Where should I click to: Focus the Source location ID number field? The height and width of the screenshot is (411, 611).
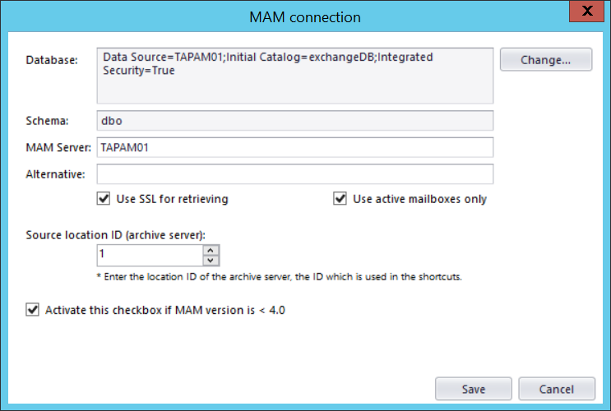click(149, 255)
